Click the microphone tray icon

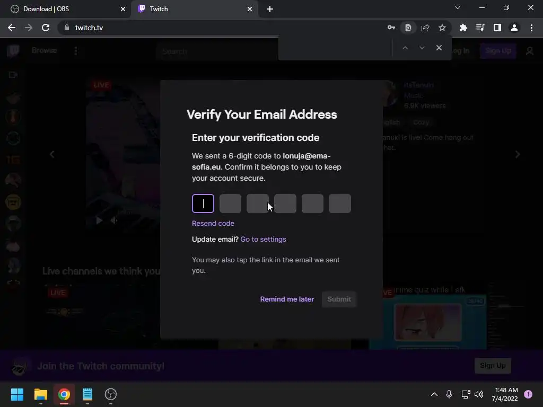point(449,394)
